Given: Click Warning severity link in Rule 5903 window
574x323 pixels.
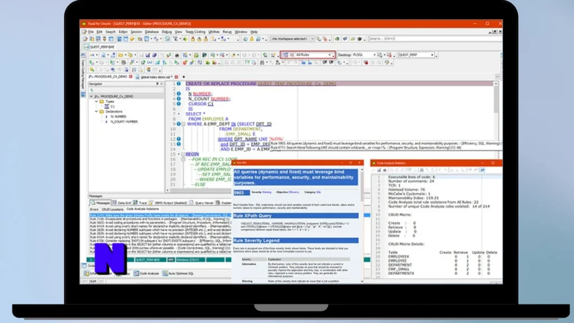Looking at the screenshot, I should pos(266,192).
